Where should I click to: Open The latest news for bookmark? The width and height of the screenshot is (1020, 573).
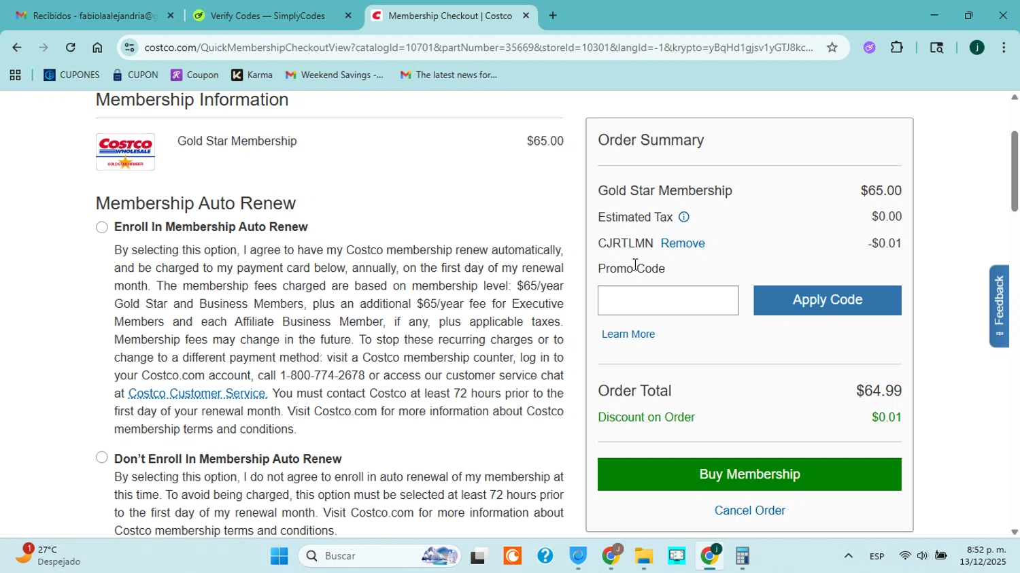click(x=449, y=75)
